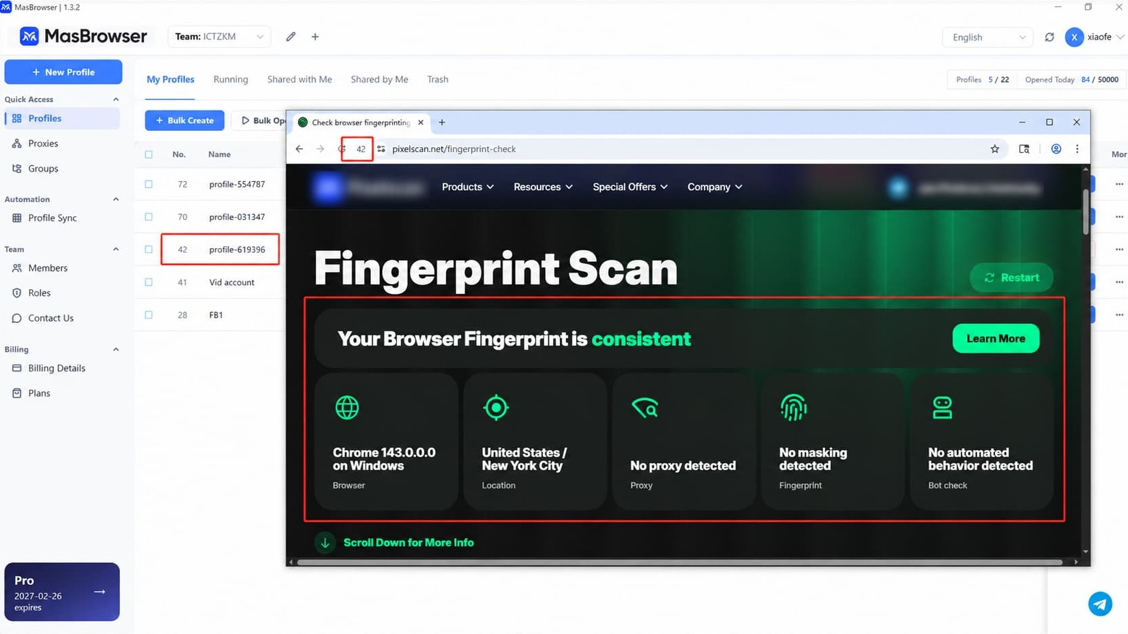Click the browser horizontal scrollbar

(x=680, y=562)
